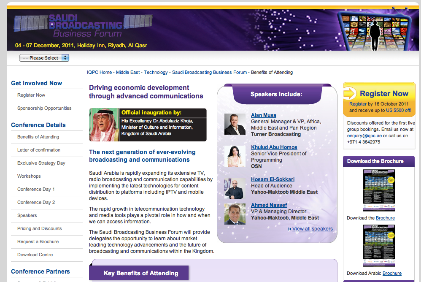Go to Workshops page
This screenshot has width=421, height=282.
click(x=29, y=176)
